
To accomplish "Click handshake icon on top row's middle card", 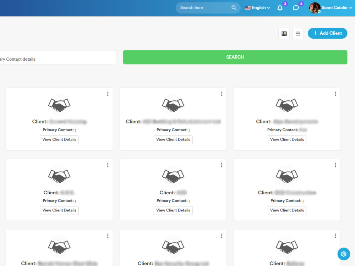I will (173, 105).
